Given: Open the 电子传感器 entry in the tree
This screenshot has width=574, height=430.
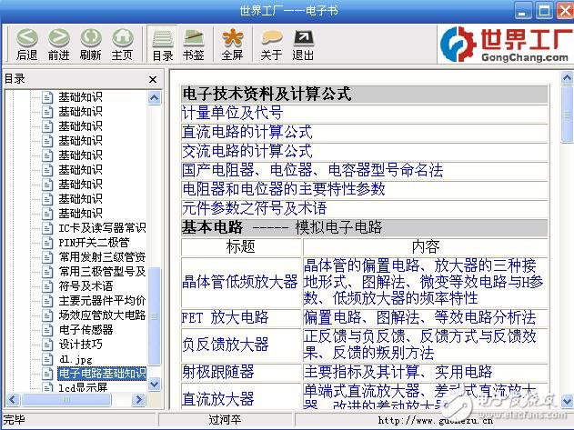Looking at the screenshot, I should (x=87, y=330).
